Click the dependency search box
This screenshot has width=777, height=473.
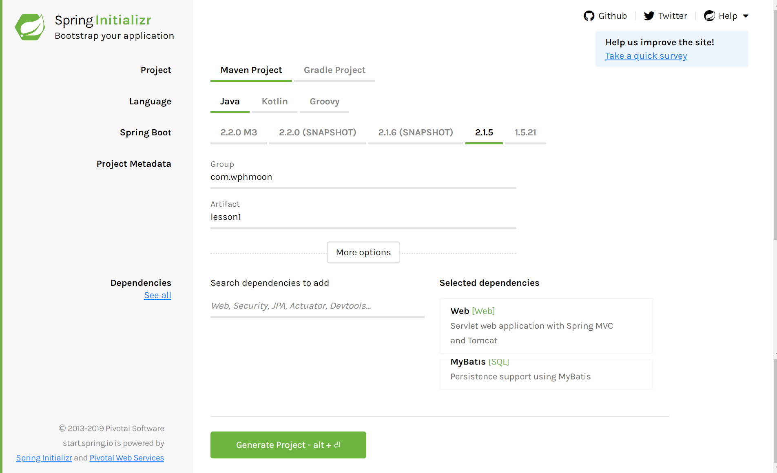pyautogui.click(x=317, y=306)
